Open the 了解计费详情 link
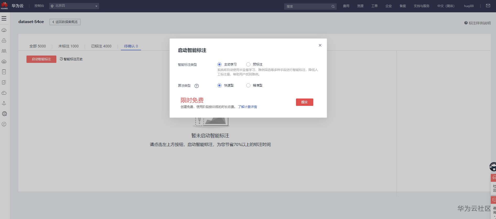This screenshot has height=219, width=496. click(247, 107)
